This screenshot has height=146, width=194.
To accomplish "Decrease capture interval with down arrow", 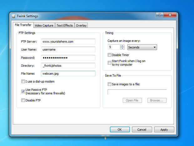I will 122,48.
